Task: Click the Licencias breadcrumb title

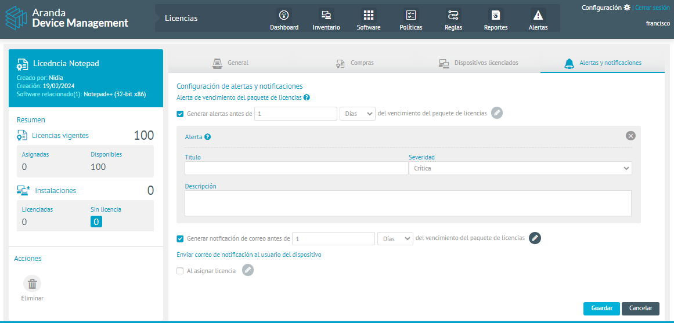Action: pos(181,18)
